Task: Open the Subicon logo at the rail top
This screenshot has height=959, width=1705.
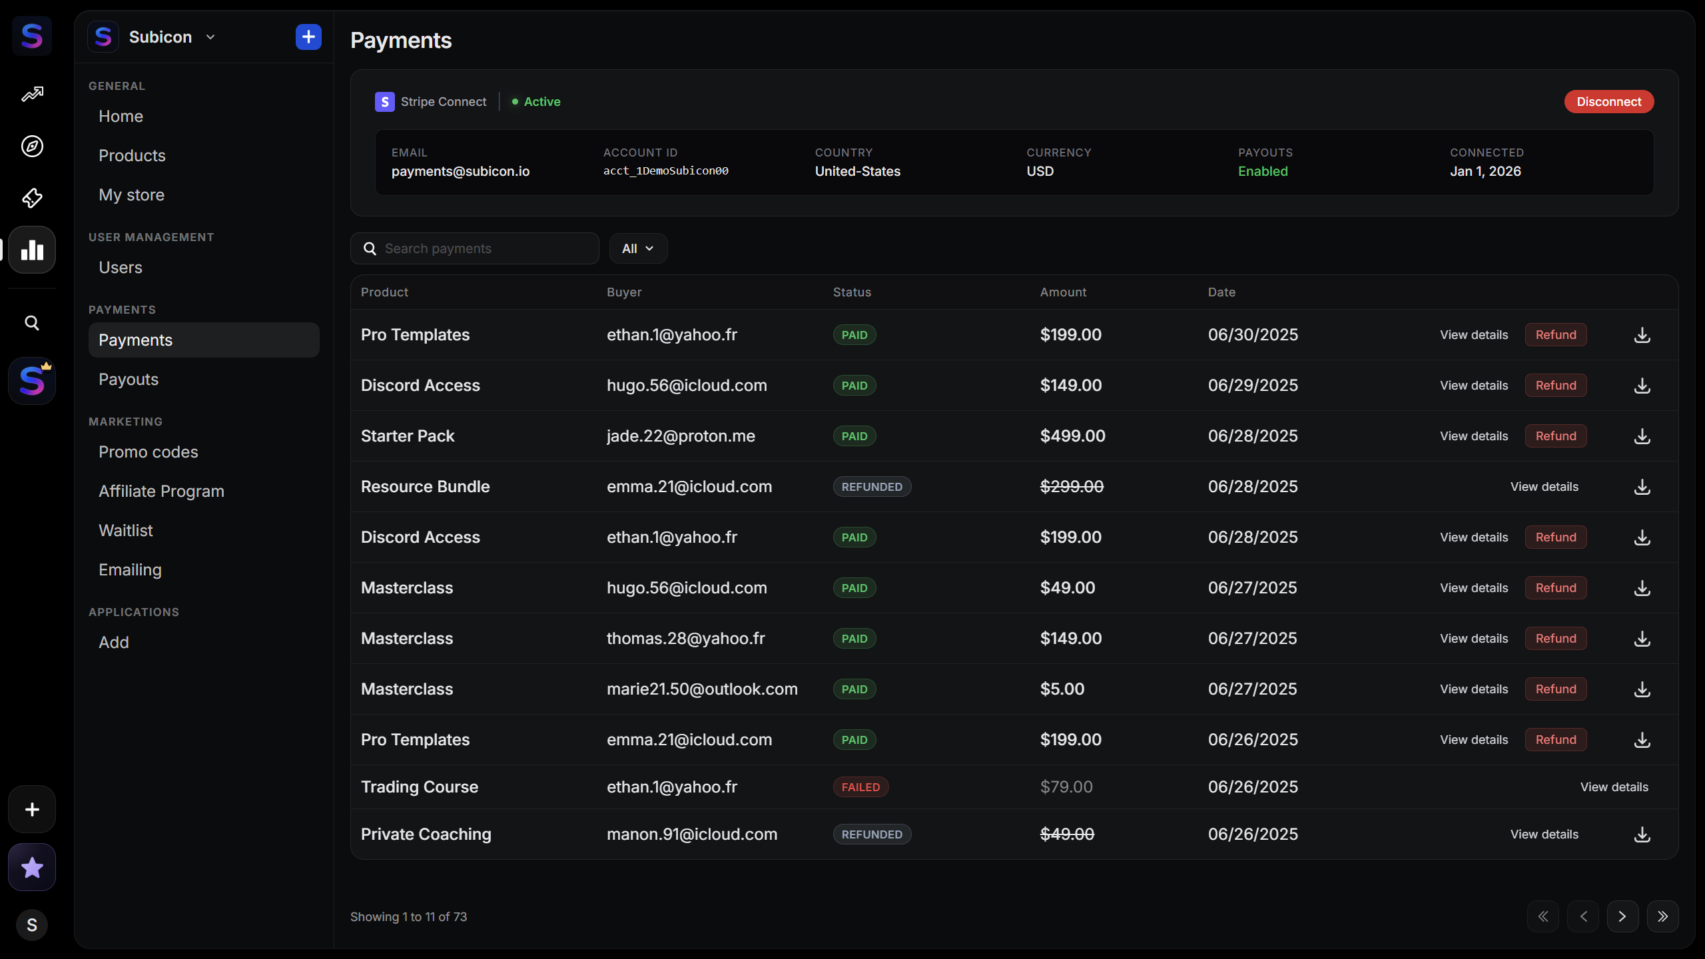Action: 32,36
